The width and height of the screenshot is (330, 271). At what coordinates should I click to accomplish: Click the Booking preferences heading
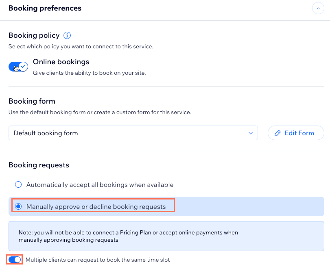(x=45, y=8)
